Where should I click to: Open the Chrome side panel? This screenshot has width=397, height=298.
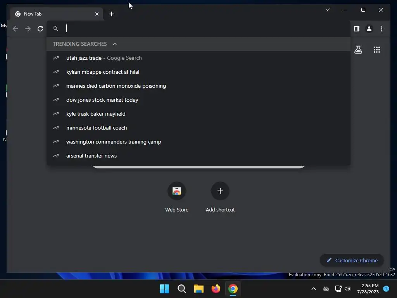pos(357,29)
